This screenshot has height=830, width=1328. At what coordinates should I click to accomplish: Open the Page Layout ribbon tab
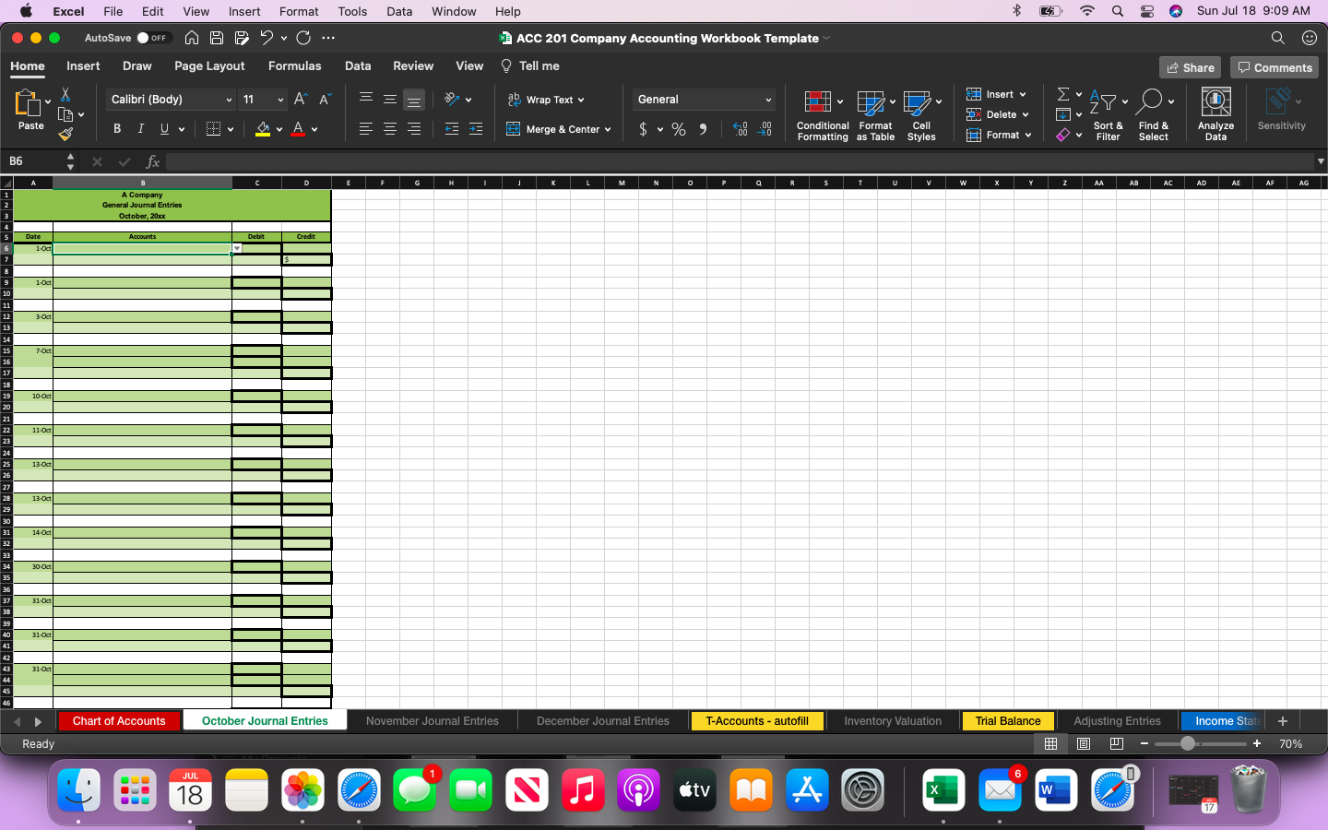coord(209,65)
